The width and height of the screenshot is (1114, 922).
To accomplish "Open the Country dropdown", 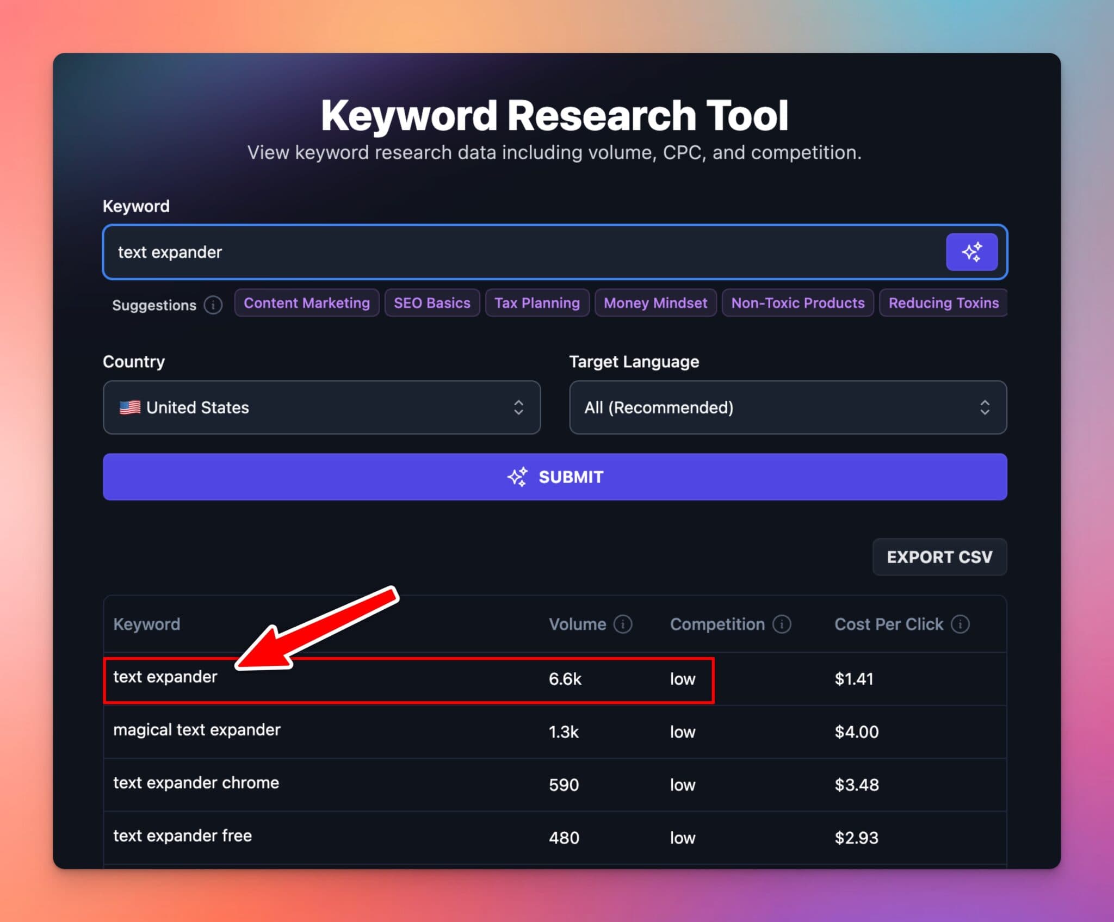I will click(x=321, y=407).
